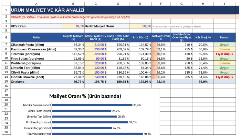Click the Satış Fiyatı KDV Hariç header
Image resolution: width=241 pixels, height=135 pixels.
click(x=118, y=37)
